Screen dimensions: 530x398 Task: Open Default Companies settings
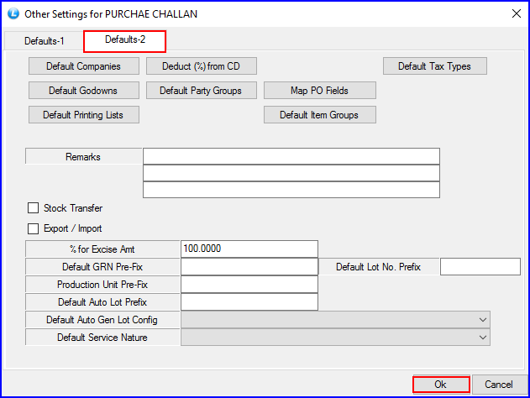[x=84, y=66]
